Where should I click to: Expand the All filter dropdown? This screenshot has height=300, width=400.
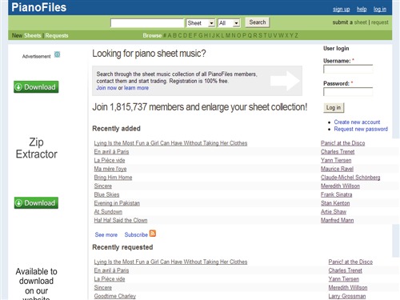point(229,23)
